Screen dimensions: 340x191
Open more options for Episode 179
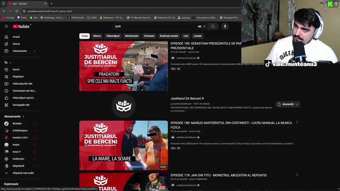click(297, 175)
